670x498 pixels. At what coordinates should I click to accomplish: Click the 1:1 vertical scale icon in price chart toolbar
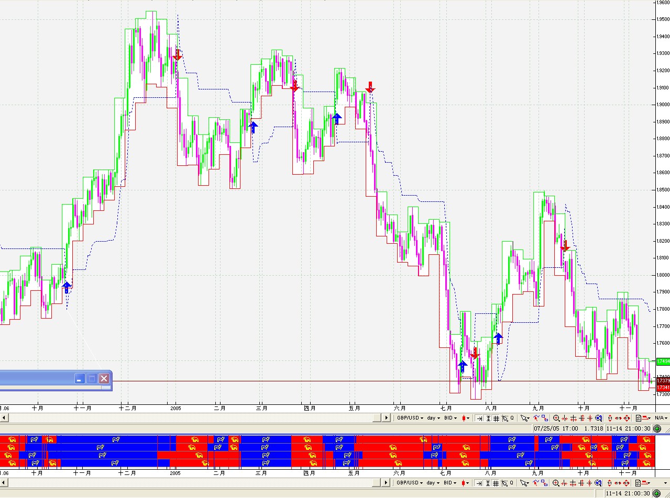click(610, 418)
